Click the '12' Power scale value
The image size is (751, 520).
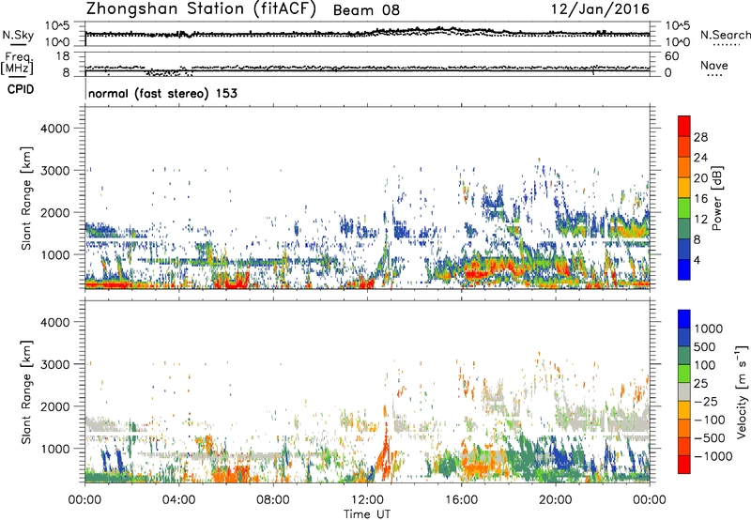(700, 220)
